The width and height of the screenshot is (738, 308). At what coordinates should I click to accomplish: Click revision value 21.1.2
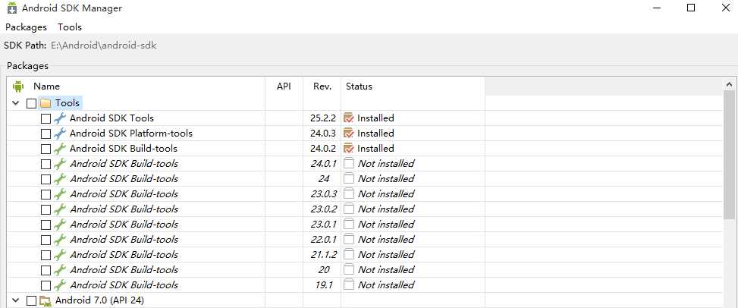click(x=323, y=254)
